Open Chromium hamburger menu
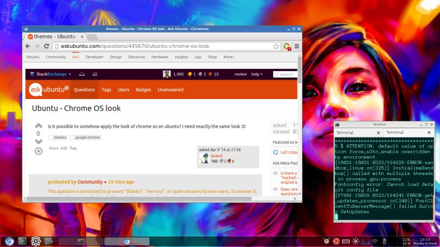Viewport: 440px width, 247px height. [296, 46]
